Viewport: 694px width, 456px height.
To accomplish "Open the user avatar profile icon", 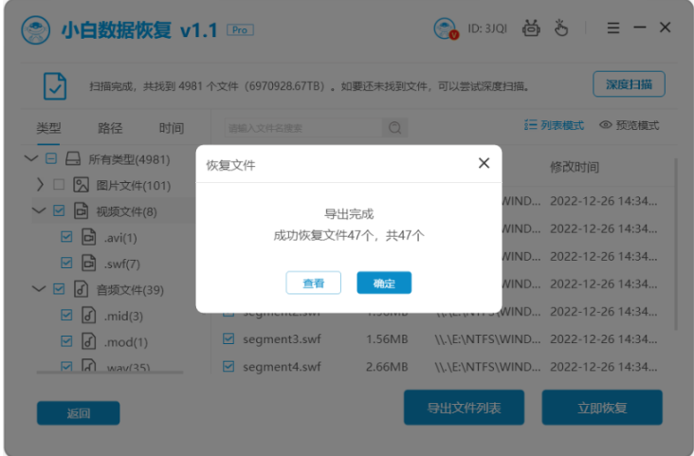I will click(445, 28).
